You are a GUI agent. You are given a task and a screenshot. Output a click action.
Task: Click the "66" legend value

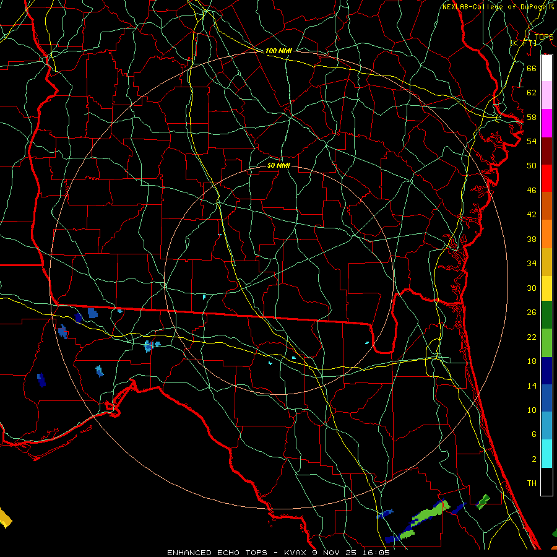pos(532,68)
